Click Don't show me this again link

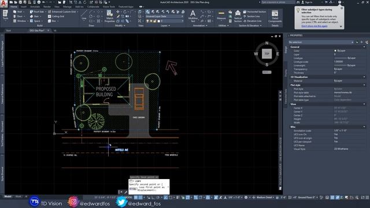[x=314, y=26]
